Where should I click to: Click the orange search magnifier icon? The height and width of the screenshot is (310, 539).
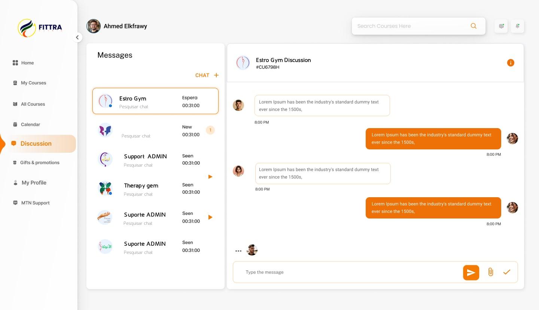click(x=473, y=26)
